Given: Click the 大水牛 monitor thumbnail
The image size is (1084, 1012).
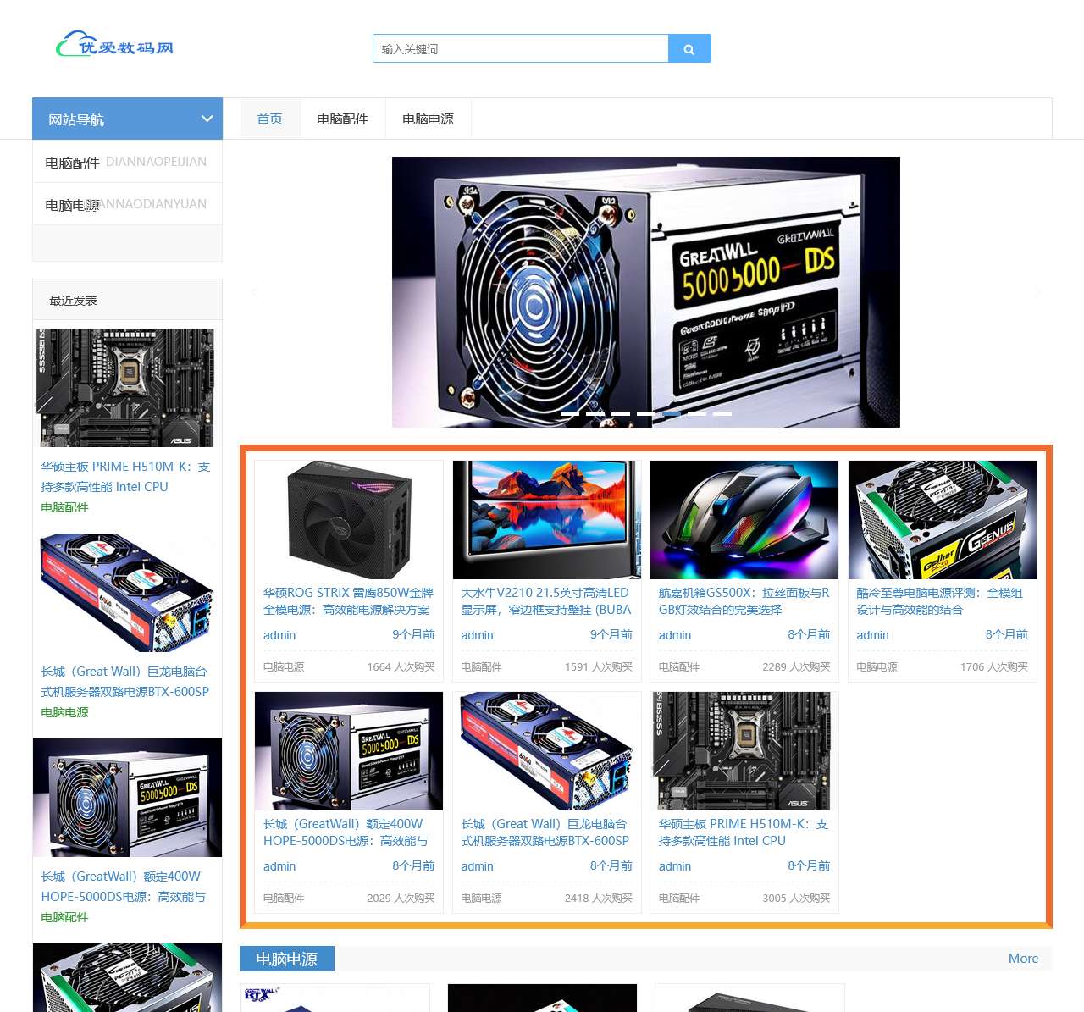Looking at the screenshot, I should [x=546, y=520].
